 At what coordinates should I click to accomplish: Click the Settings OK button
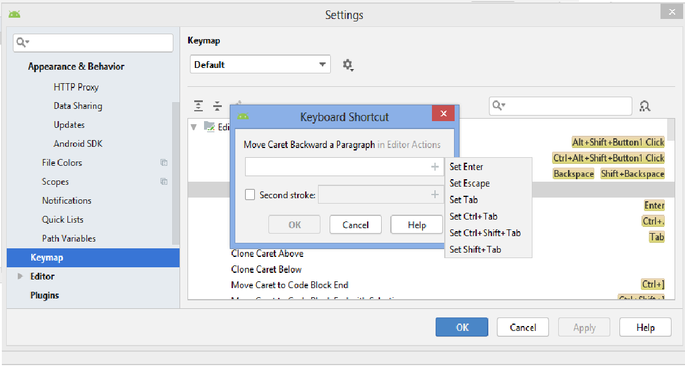click(x=462, y=327)
